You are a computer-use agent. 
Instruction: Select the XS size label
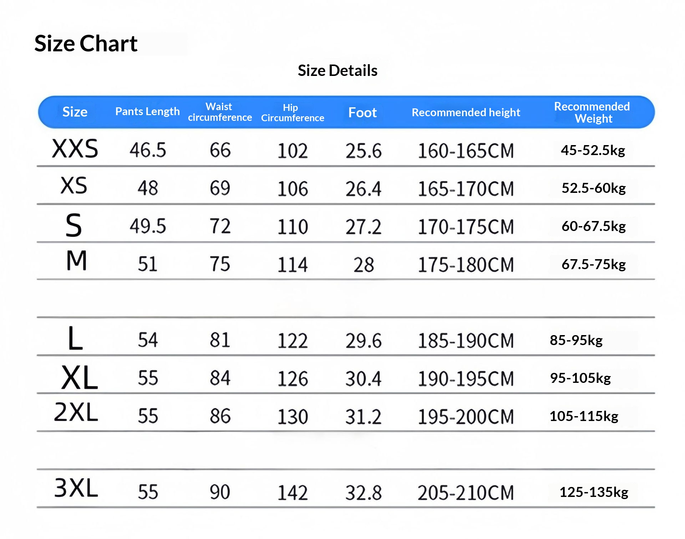point(74,186)
